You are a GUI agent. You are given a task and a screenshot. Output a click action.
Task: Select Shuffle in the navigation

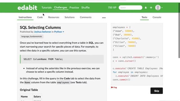tap(85, 8)
